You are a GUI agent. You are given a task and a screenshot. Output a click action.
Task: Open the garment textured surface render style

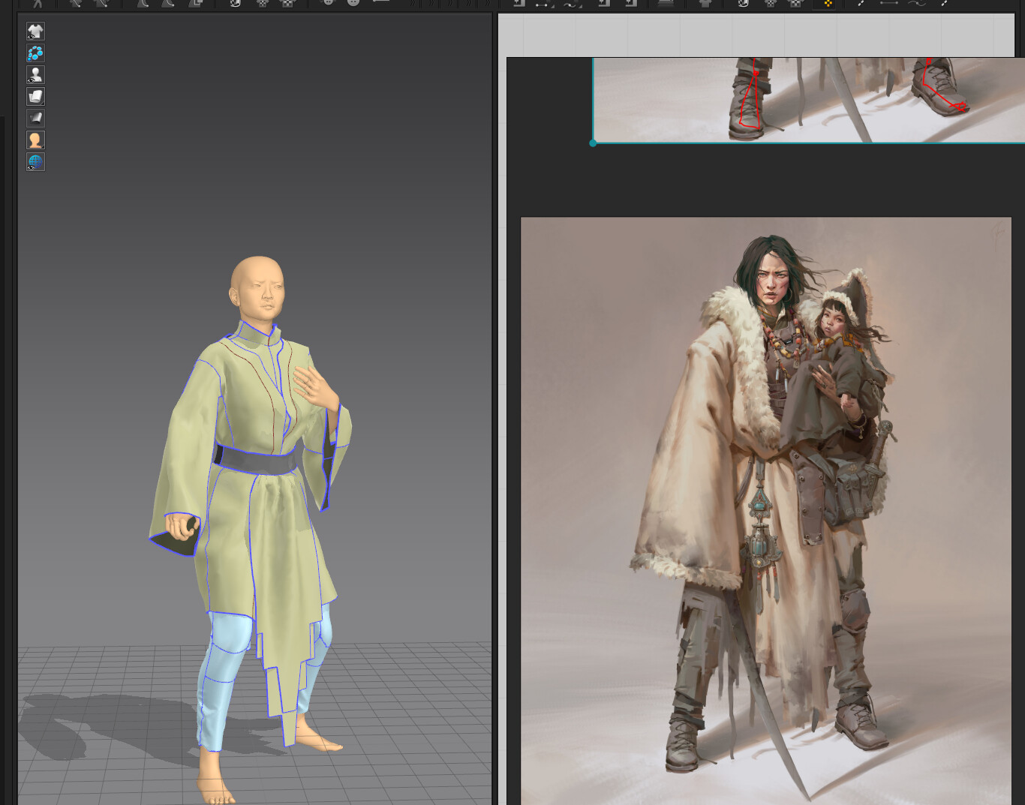tap(35, 96)
